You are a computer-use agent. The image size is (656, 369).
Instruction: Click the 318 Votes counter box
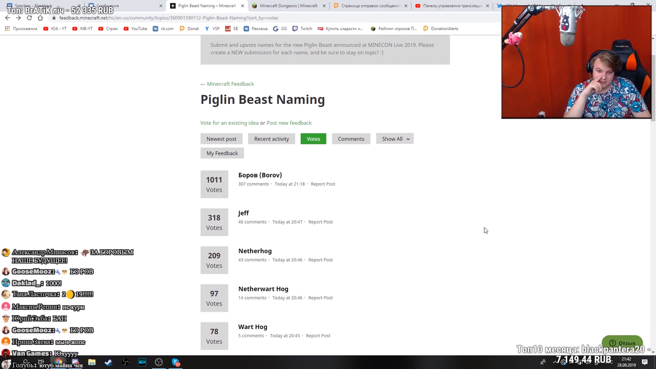pos(214,222)
